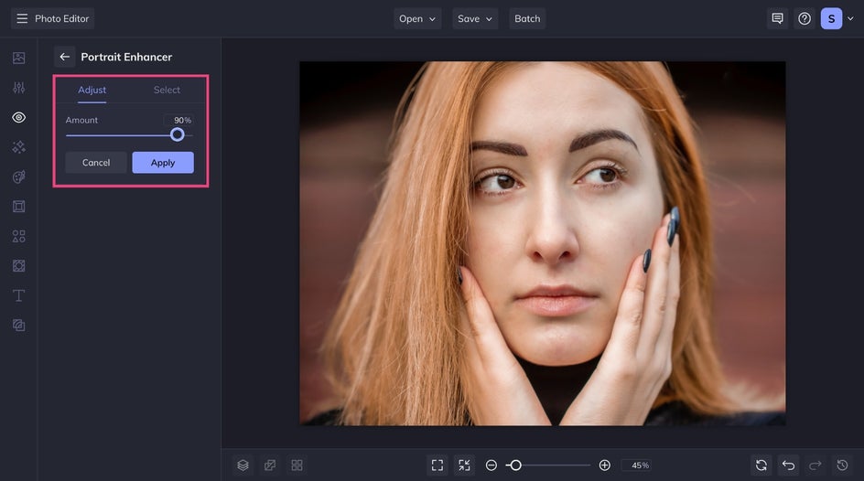864x481 pixels.
Task: Click the reset/refresh rotate icon
Action: (x=761, y=465)
